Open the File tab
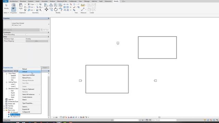The width and height of the screenshot is (219, 123). coord(6,1)
